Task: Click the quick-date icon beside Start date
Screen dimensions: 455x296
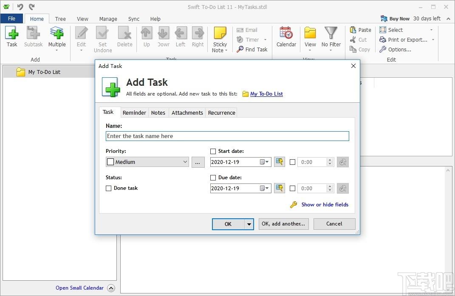Action: point(280,162)
